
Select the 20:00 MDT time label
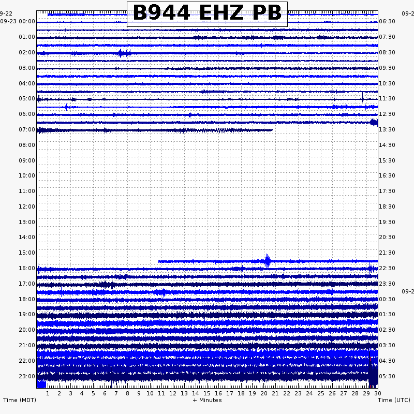(x=27, y=330)
